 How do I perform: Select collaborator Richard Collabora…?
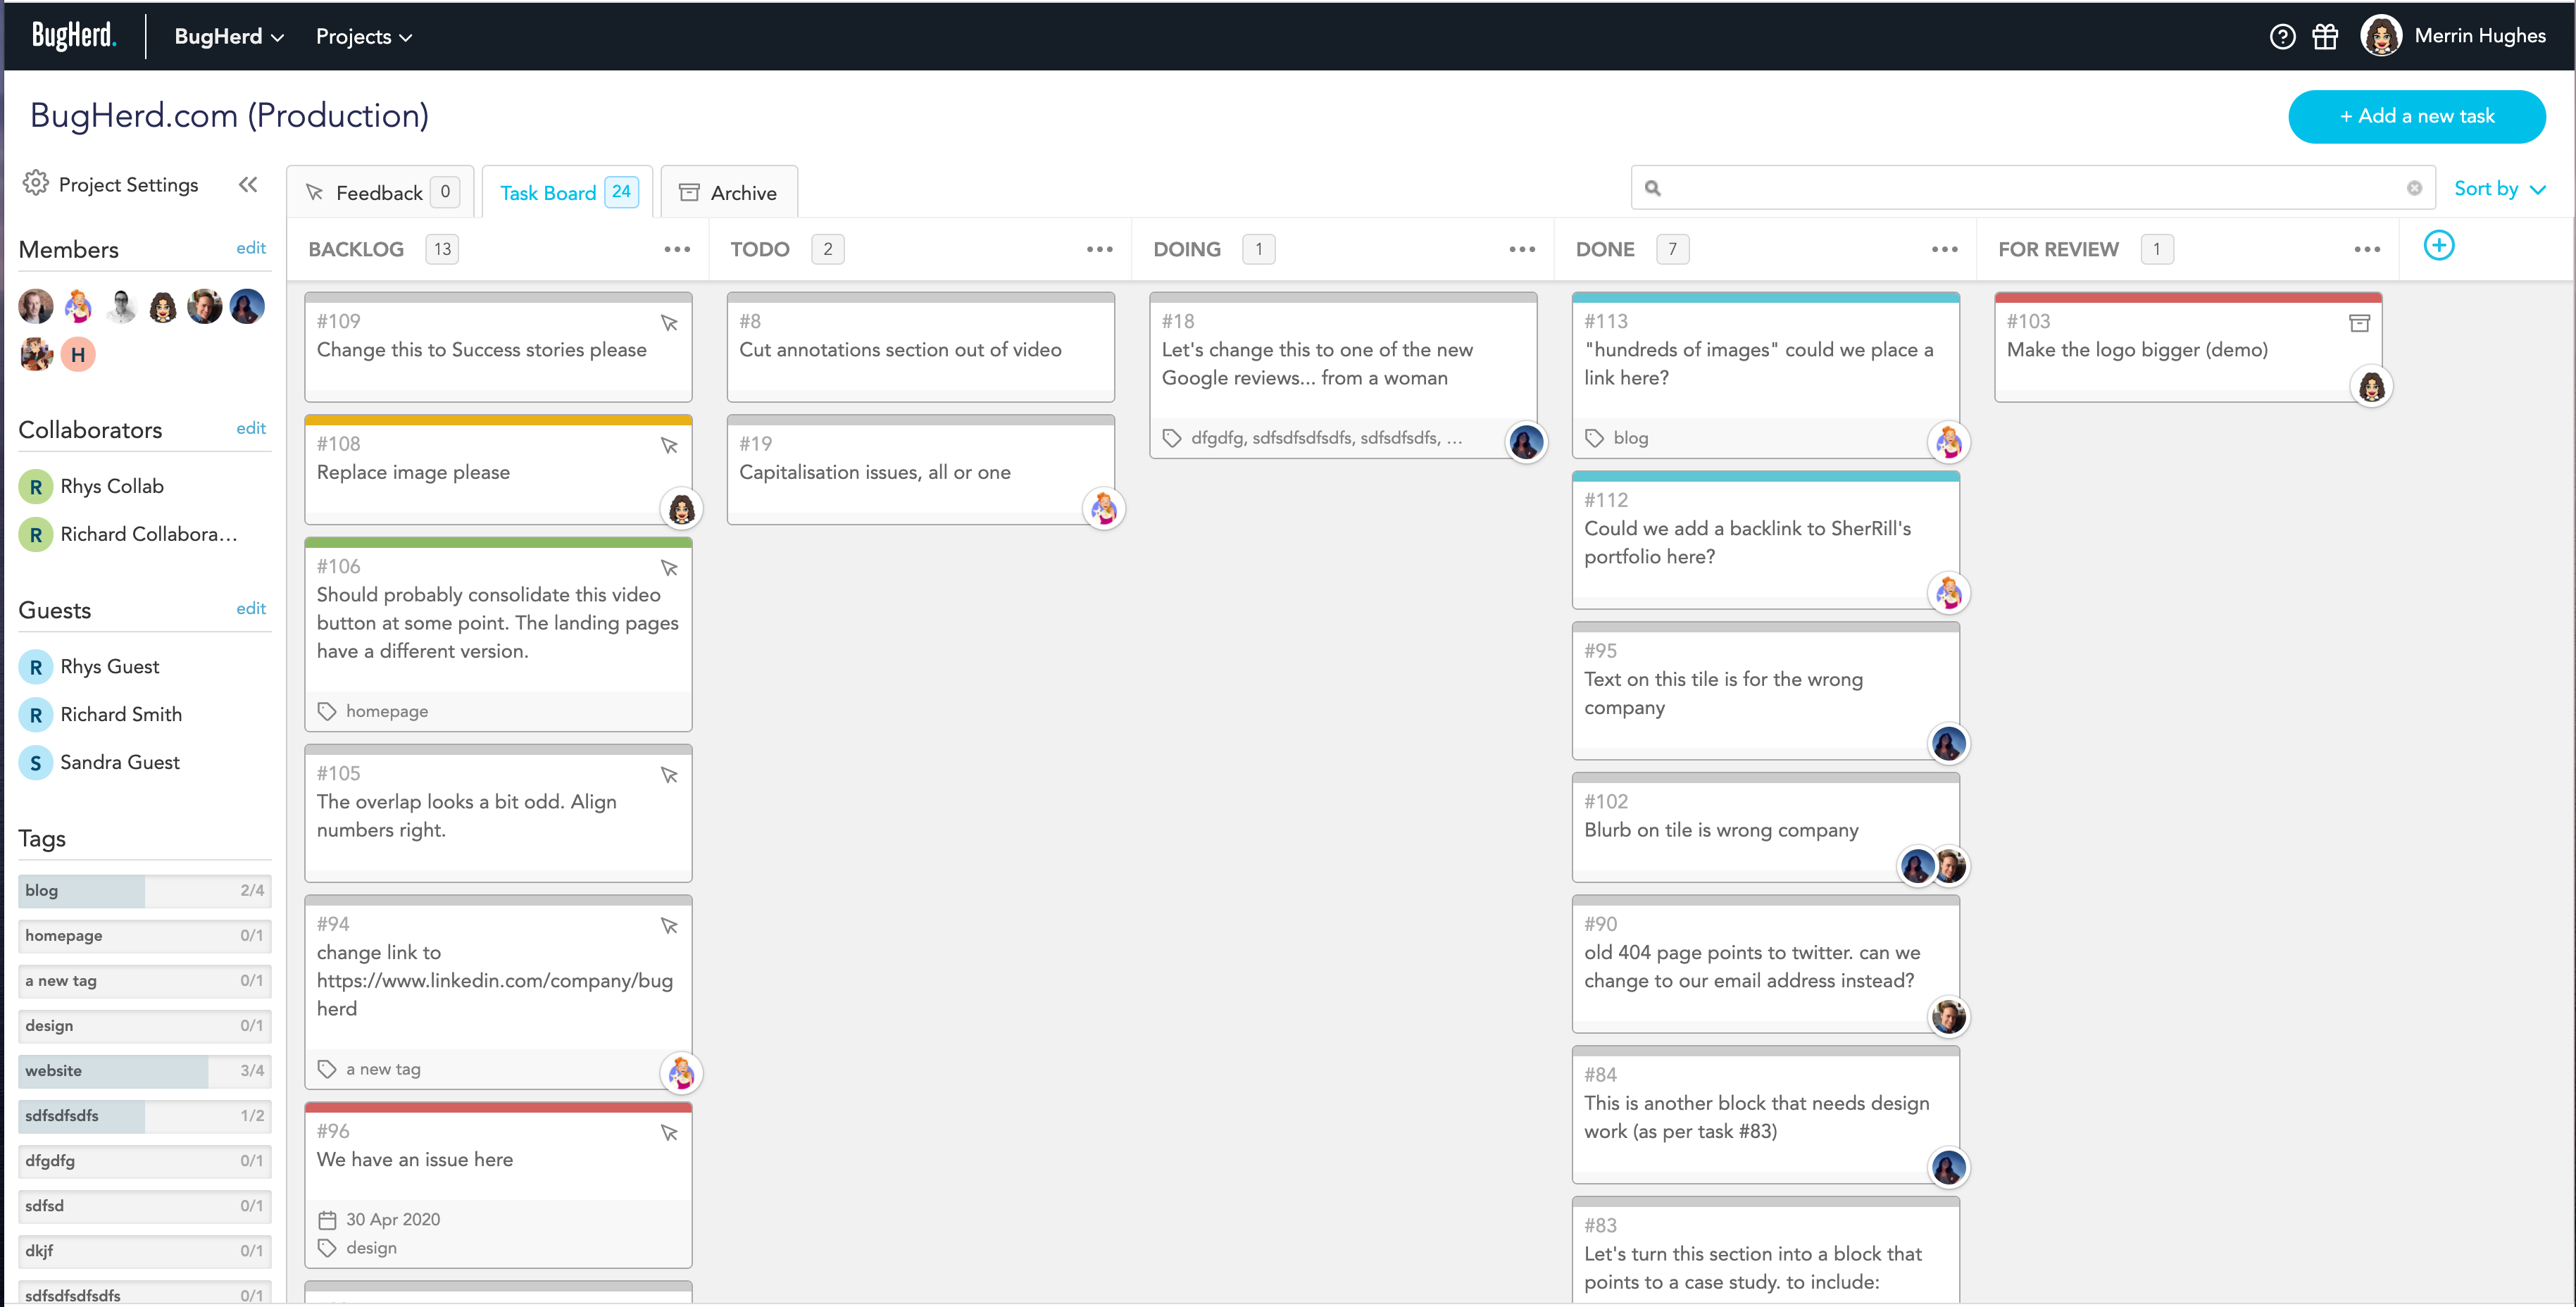pyautogui.click(x=129, y=534)
